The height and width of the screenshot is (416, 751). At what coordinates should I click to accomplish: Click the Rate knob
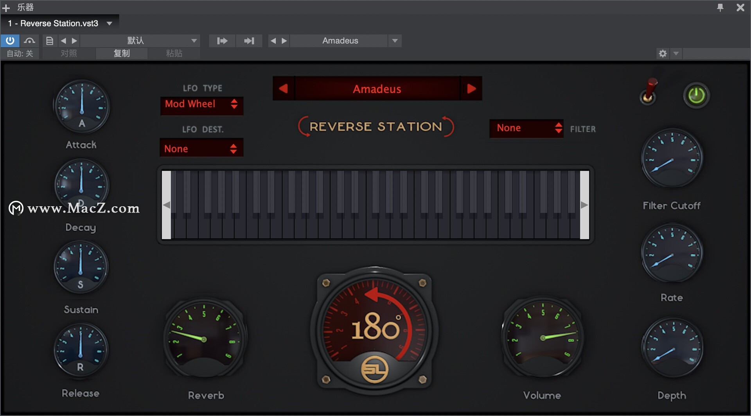click(672, 254)
